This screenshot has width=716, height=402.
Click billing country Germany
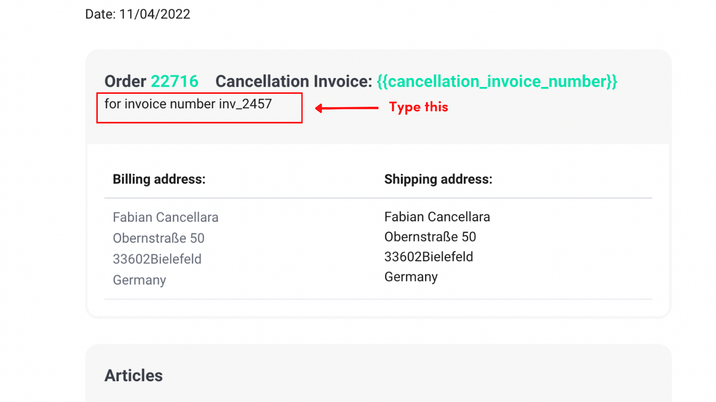pyautogui.click(x=139, y=280)
